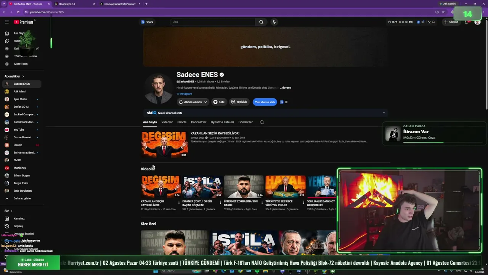488x275 pixels.
Task: Open the list menu icon beside View channel stats
Action: 286,102
